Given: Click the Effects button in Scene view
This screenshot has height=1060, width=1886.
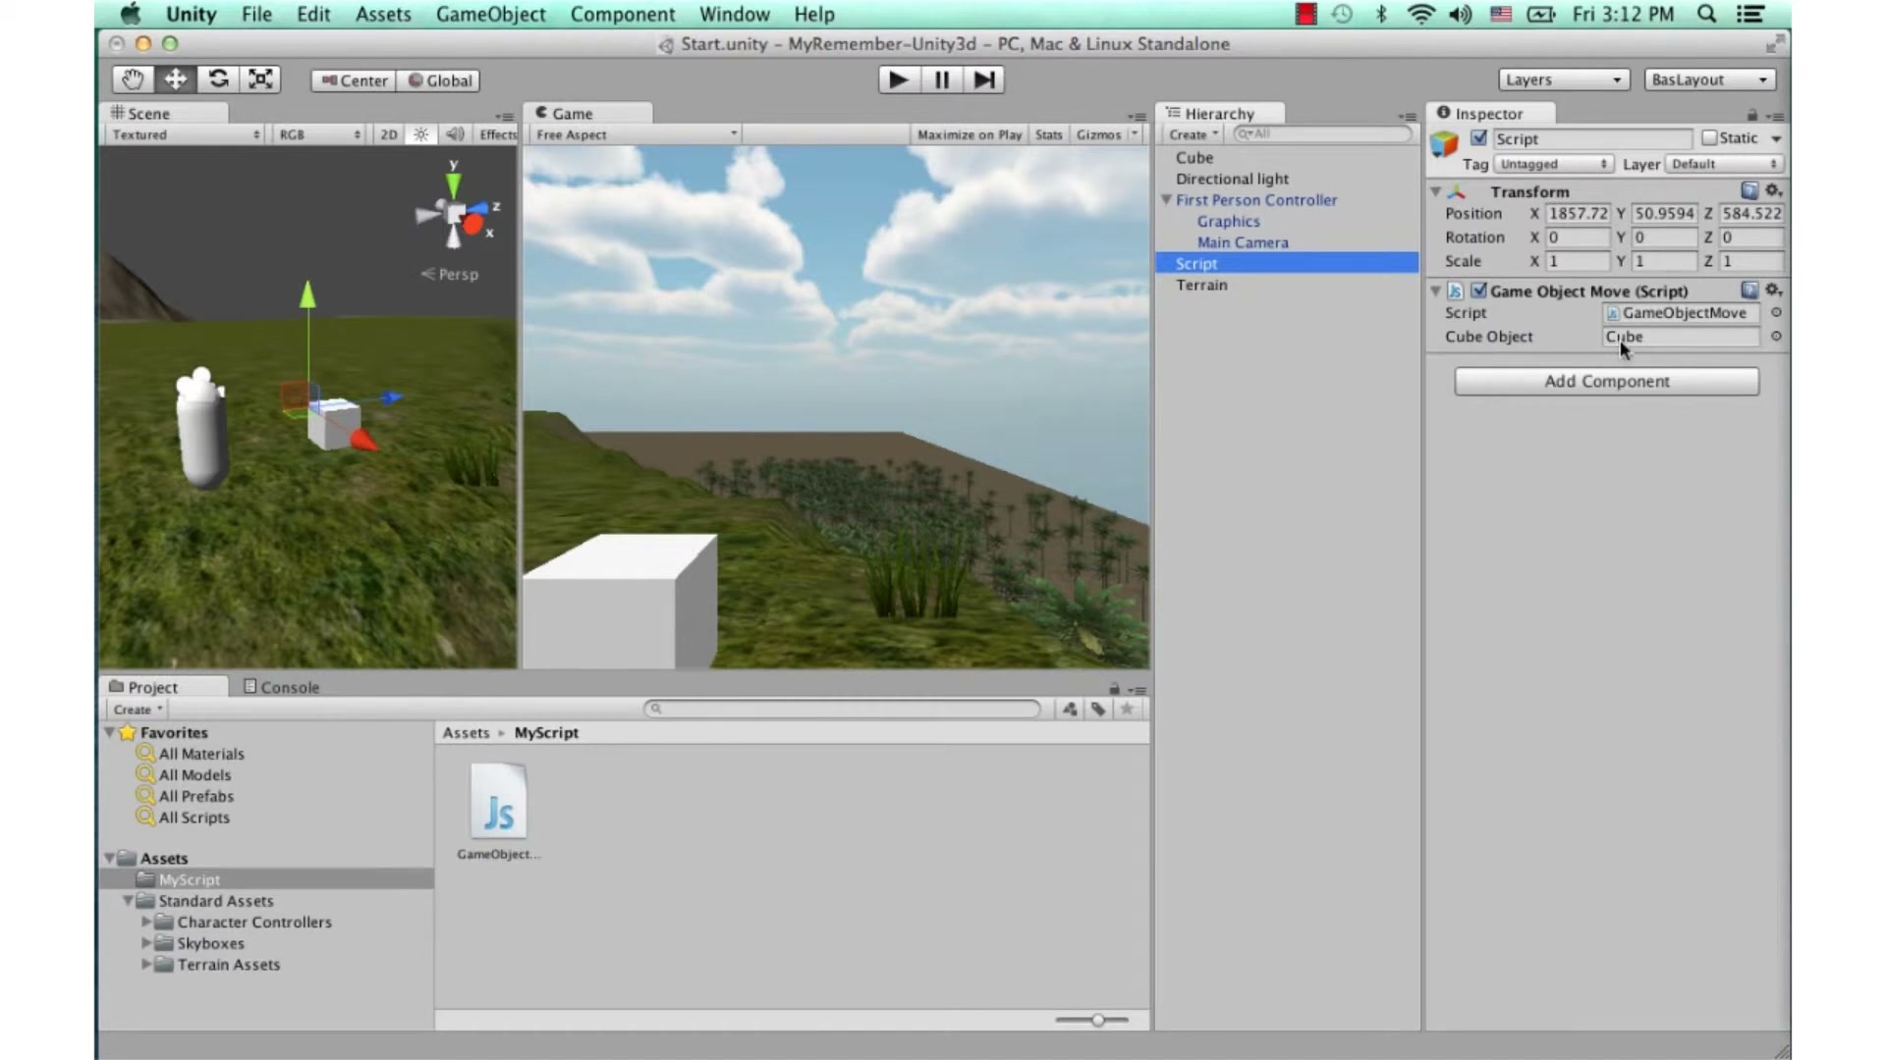Looking at the screenshot, I should 497,134.
